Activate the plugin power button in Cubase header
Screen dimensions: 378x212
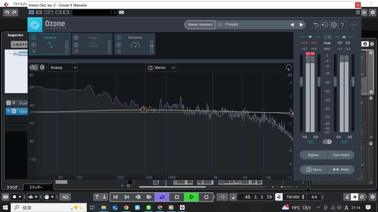[x=31, y=12]
